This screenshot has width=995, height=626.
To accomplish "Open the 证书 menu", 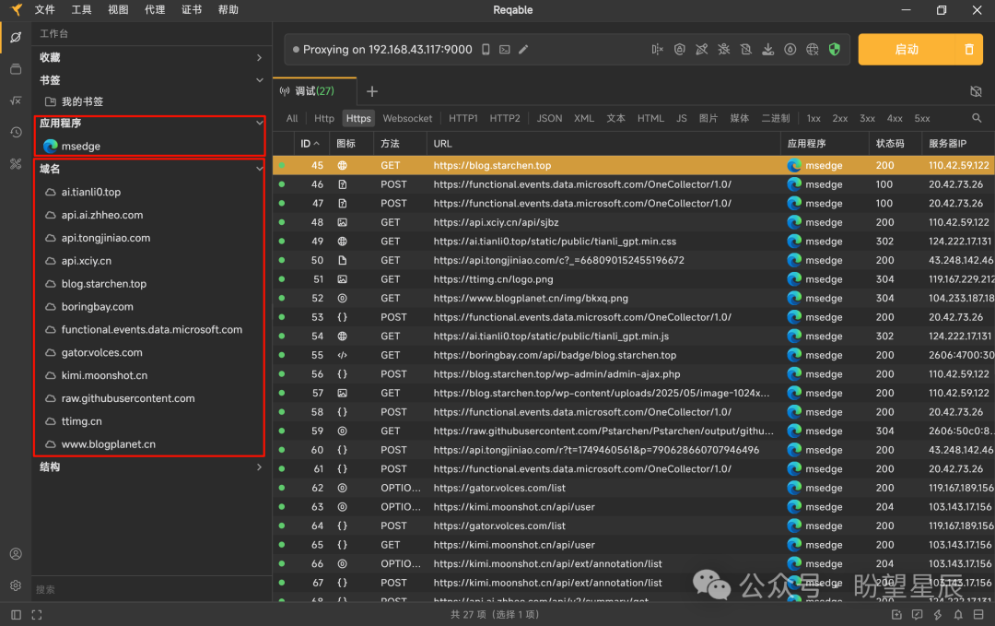I will click(192, 9).
